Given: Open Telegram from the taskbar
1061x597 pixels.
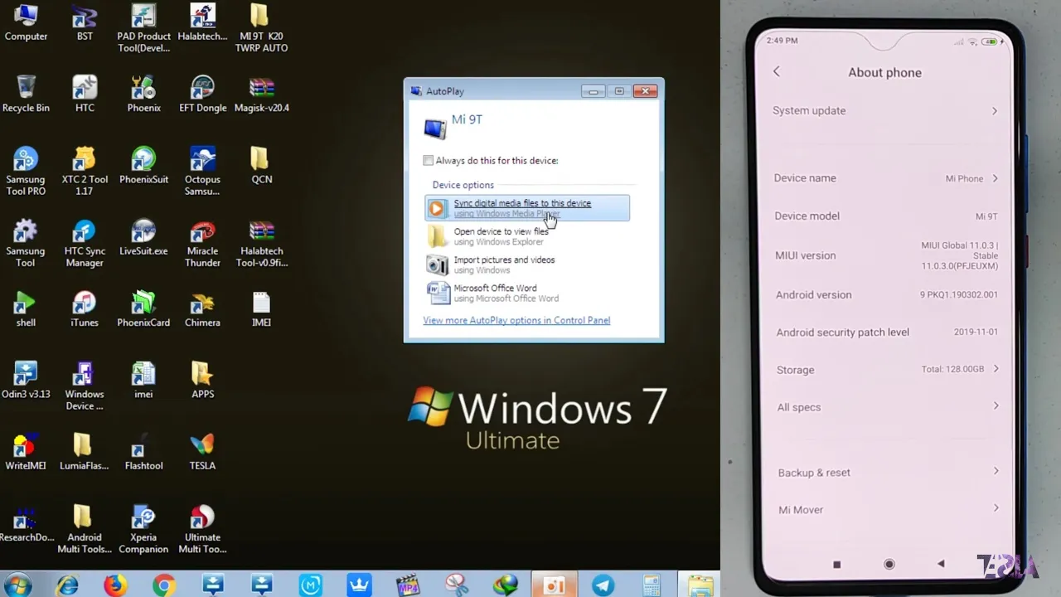Looking at the screenshot, I should tap(603, 585).
